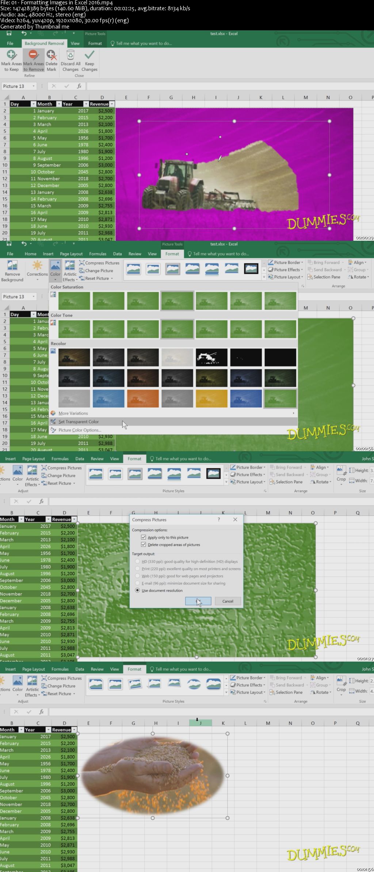
Task: Click the Remove Background ribbon button
Action: (x=12, y=271)
